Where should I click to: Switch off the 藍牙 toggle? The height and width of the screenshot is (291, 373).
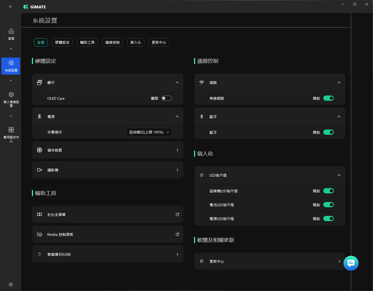click(328, 132)
